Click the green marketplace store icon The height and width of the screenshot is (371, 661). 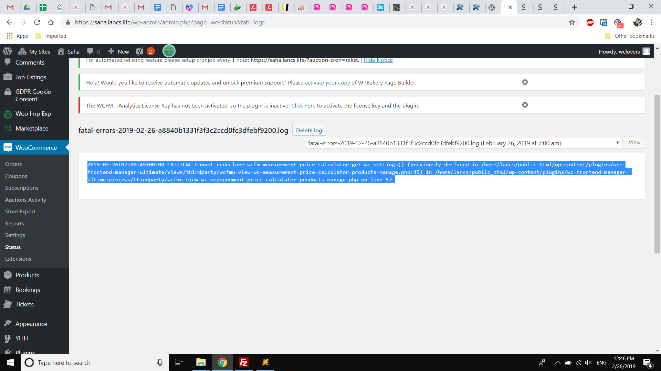point(169,51)
